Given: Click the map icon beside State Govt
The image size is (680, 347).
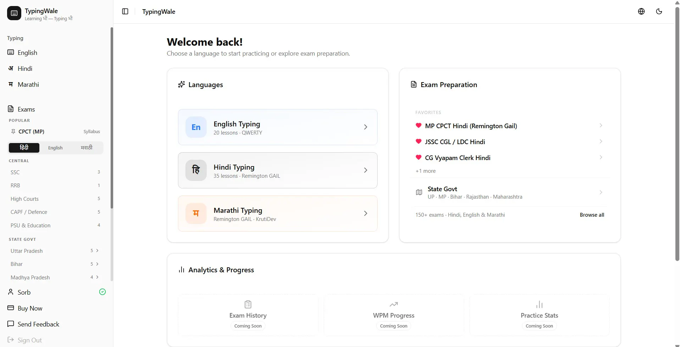Looking at the screenshot, I should click(419, 192).
